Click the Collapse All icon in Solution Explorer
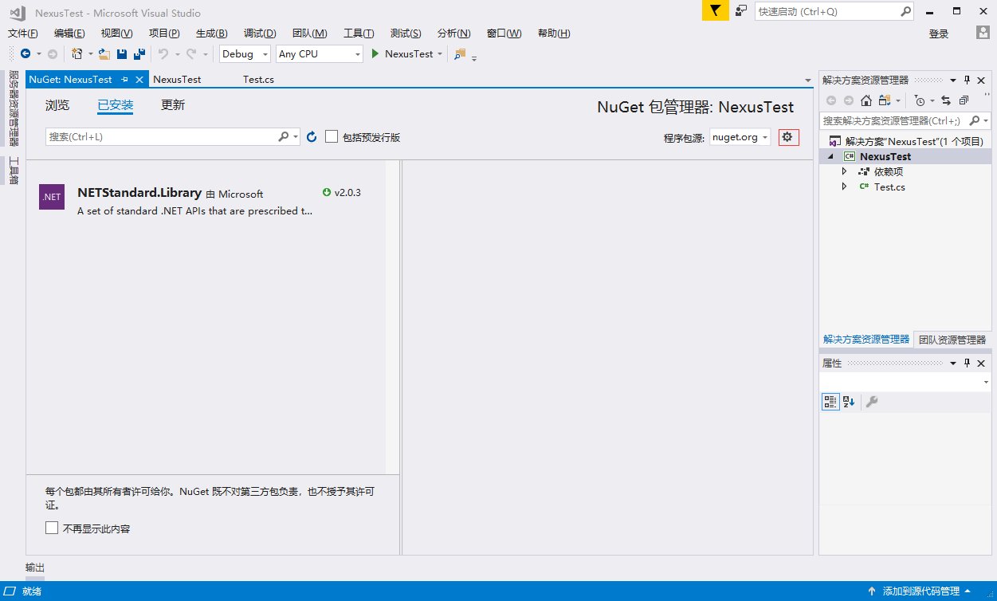The image size is (997, 601). click(x=964, y=100)
